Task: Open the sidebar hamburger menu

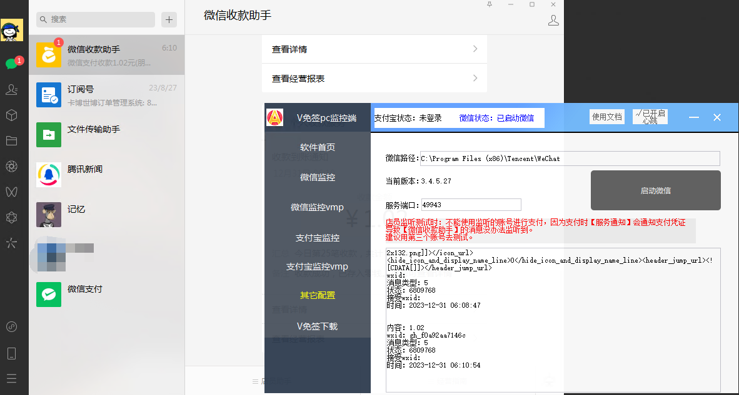Action: pyautogui.click(x=11, y=378)
